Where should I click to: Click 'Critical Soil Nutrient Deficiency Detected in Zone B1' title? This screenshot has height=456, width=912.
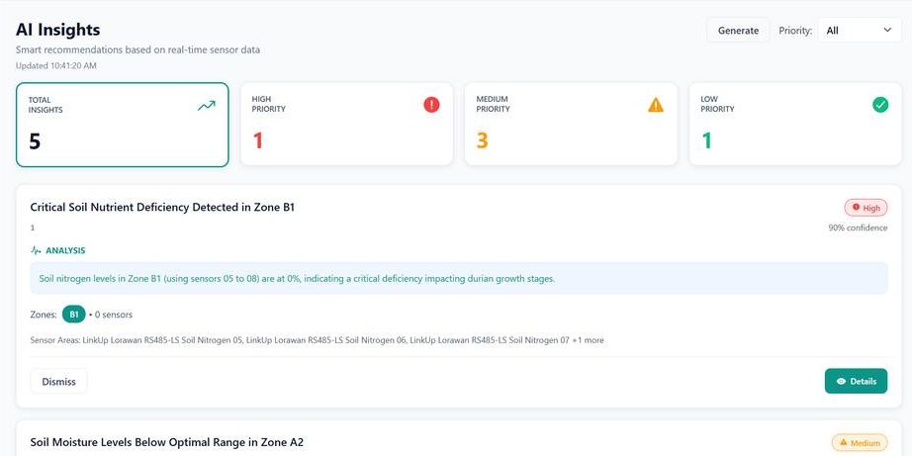[x=162, y=207]
